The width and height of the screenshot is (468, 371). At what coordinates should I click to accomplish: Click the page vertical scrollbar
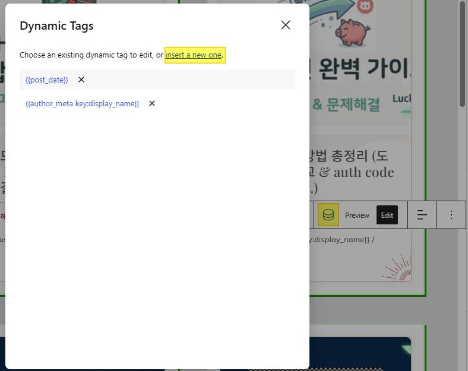pos(462,53)
